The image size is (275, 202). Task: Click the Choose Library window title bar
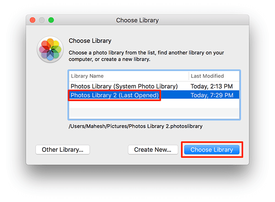coord(137,20)
